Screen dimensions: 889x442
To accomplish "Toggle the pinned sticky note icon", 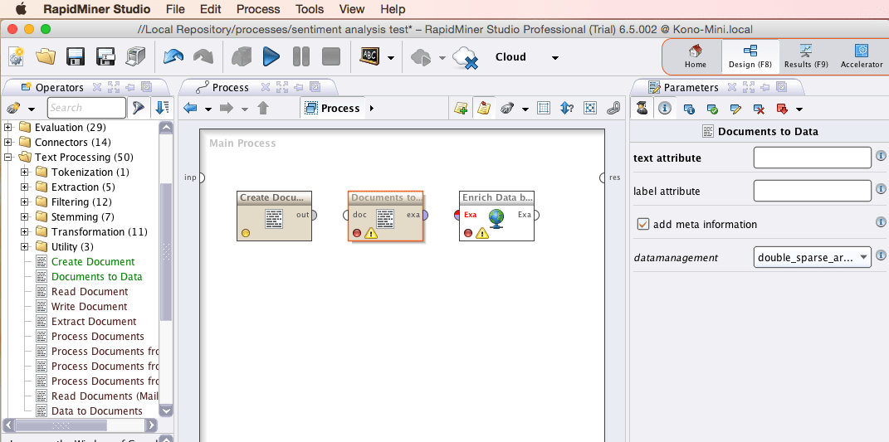I will coord(484,108).
